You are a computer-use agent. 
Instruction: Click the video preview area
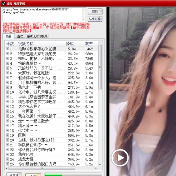(x=143, y=92)
